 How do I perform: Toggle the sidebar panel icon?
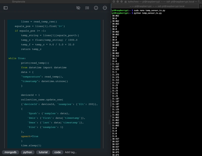tap(6, 8)
